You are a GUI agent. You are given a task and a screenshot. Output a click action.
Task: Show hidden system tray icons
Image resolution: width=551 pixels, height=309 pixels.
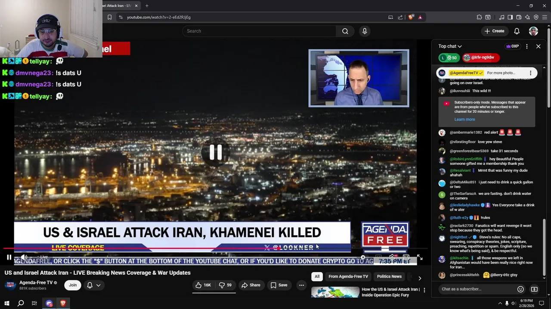point(500,303)
